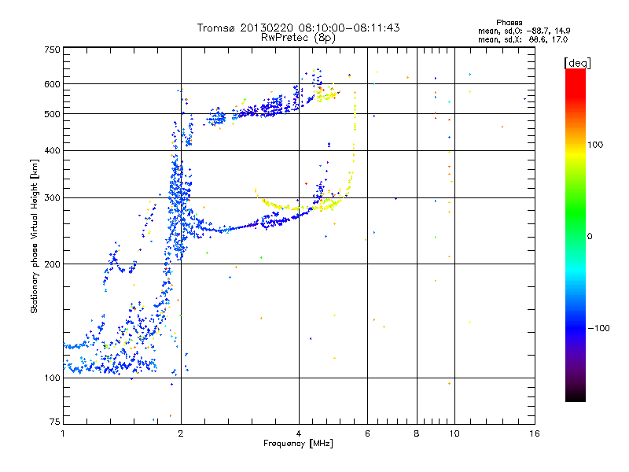This screenshot has height=472, width=629.
Task: Click the x-axis tick label '4'
Action: (x=299, y=433)
